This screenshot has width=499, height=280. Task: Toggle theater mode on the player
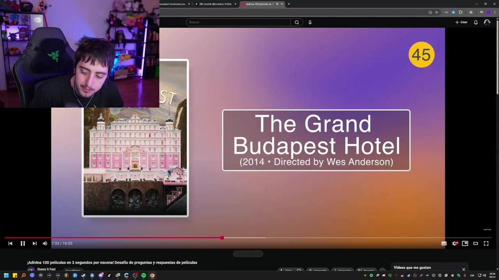click(476, 243)
